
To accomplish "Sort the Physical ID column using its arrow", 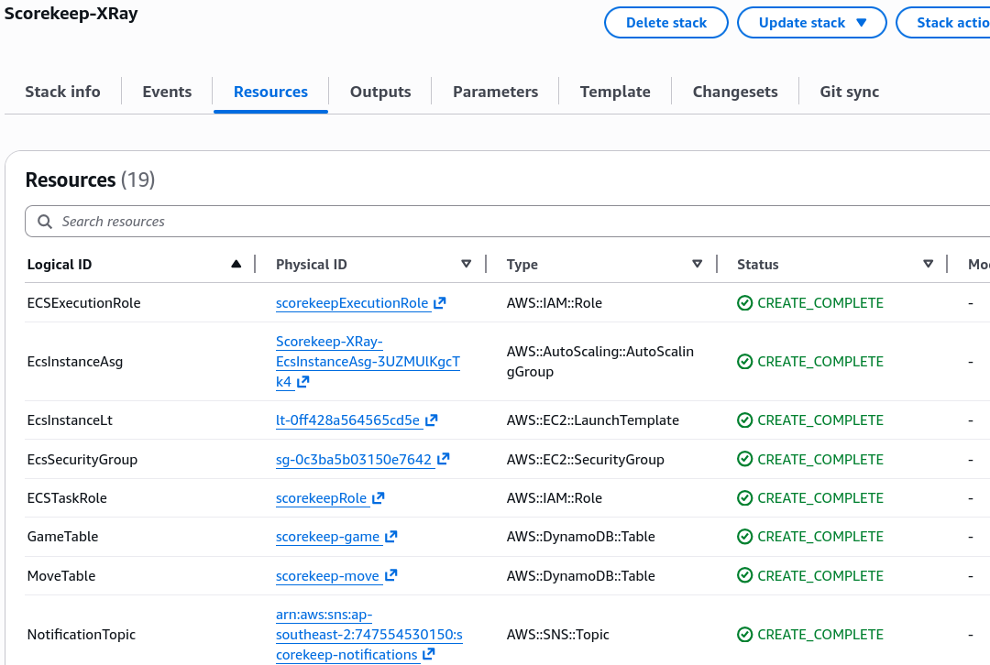I will (x=466, y=264).
